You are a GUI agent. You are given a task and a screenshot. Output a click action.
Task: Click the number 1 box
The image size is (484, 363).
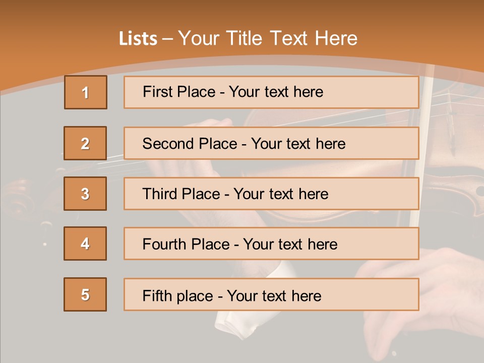[85, 92]
